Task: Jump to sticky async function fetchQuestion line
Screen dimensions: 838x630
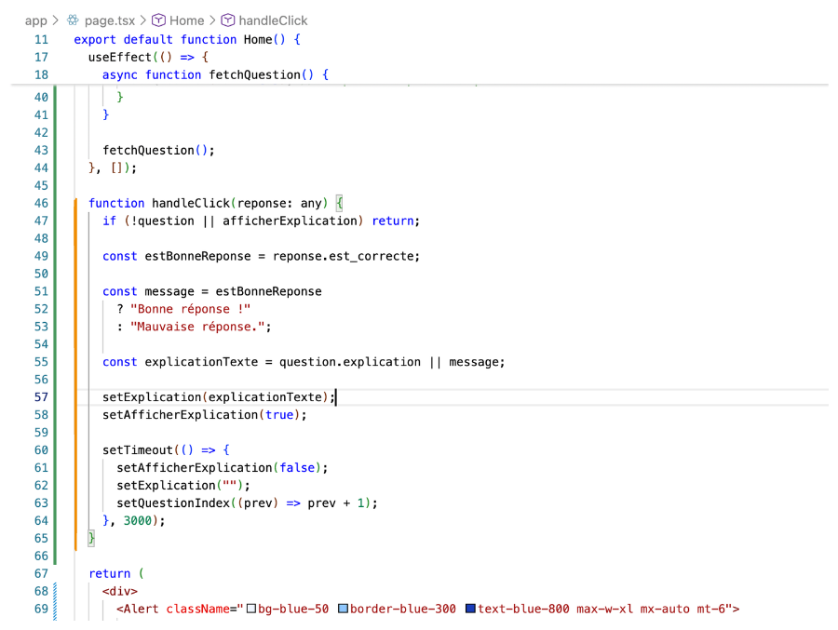Action: click(214, 74)
